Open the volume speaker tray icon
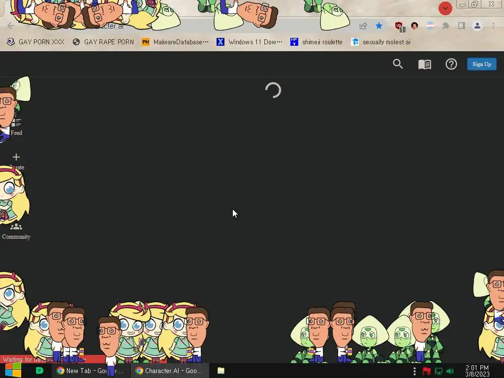504x378 pixels. [450, 371]
